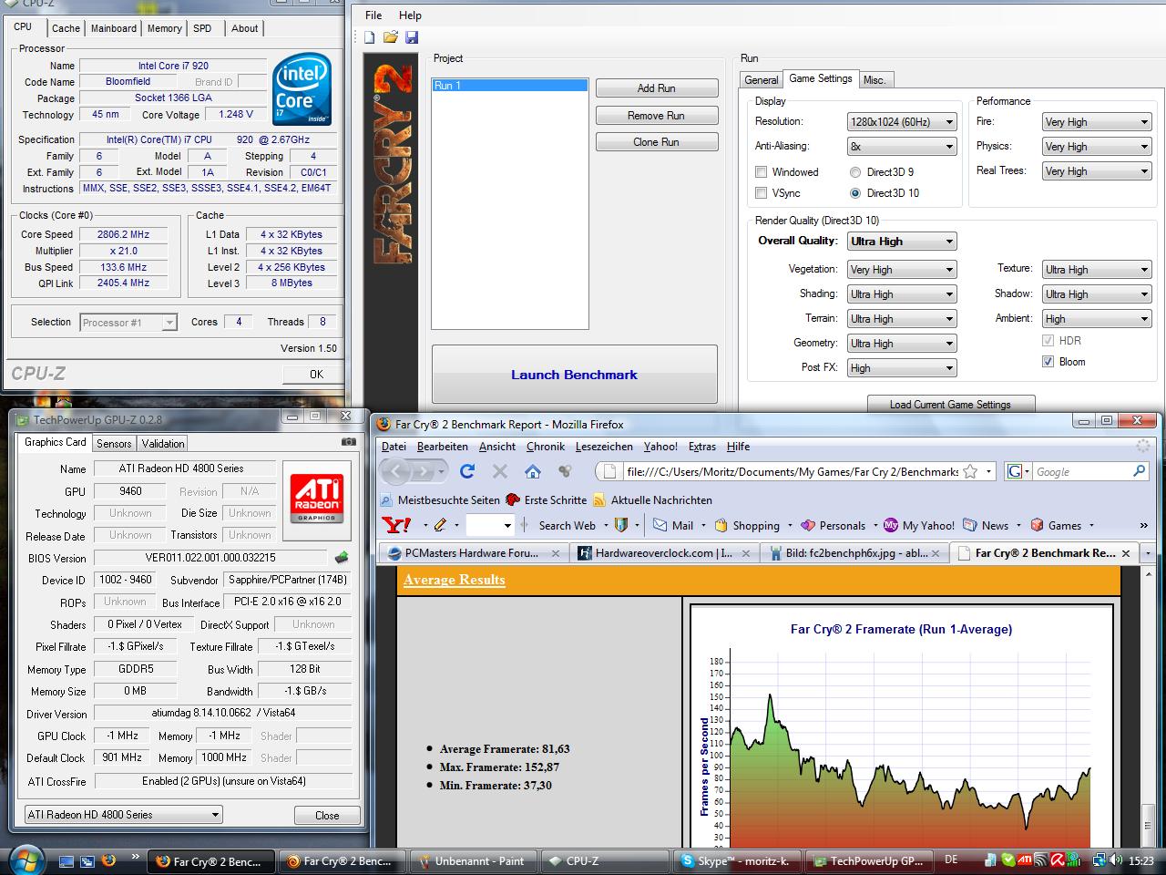Open the Terrain quality dropdown
Viewport: 1166px width, 875px height.
pyautogui.click(x=902, y=319)
